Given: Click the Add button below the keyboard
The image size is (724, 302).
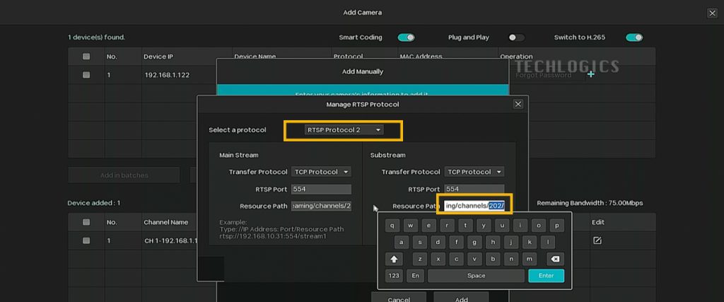Looking at the screenshot, I should [x=461, y=298].
